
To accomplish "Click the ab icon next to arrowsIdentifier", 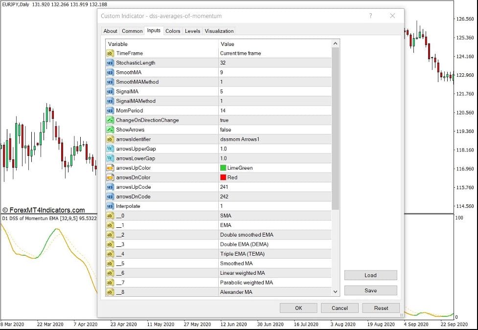I will click(x=110, y=139).
